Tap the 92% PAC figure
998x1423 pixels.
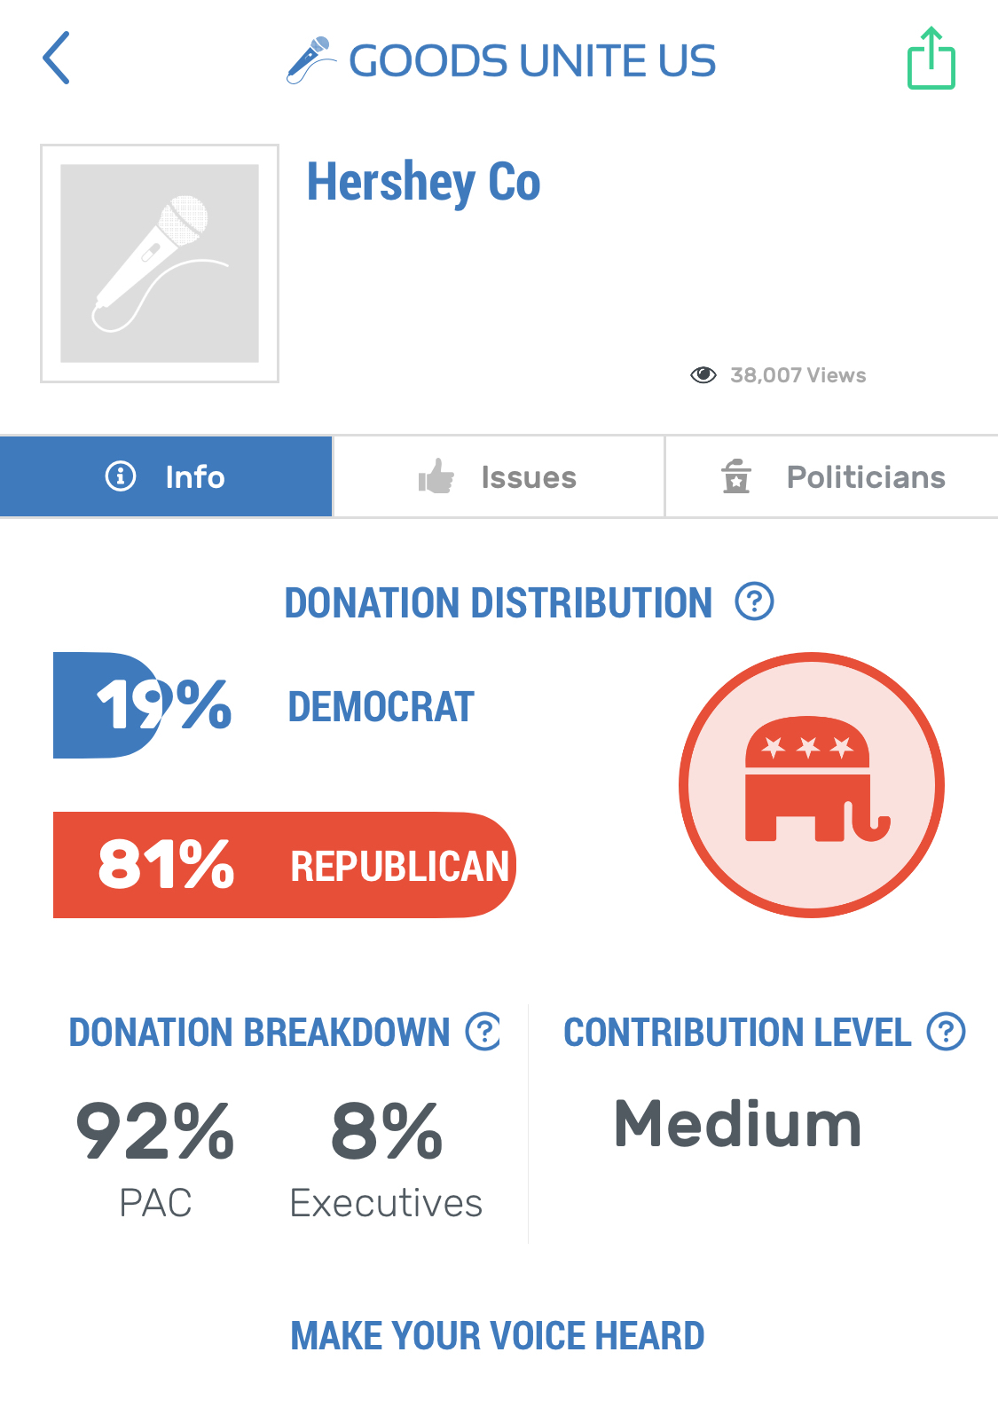coord(155,1132)
